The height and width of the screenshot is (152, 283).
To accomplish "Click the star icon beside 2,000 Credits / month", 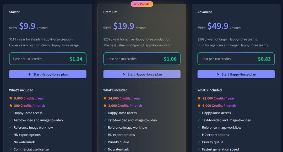I will [105, 106].
